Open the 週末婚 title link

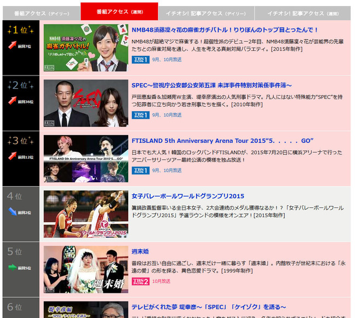pyautogui.click(x=140, y=251)
